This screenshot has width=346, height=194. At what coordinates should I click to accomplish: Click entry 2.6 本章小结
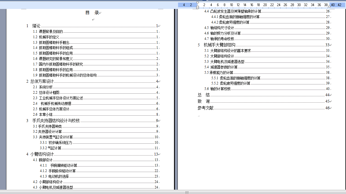point(96,114)
